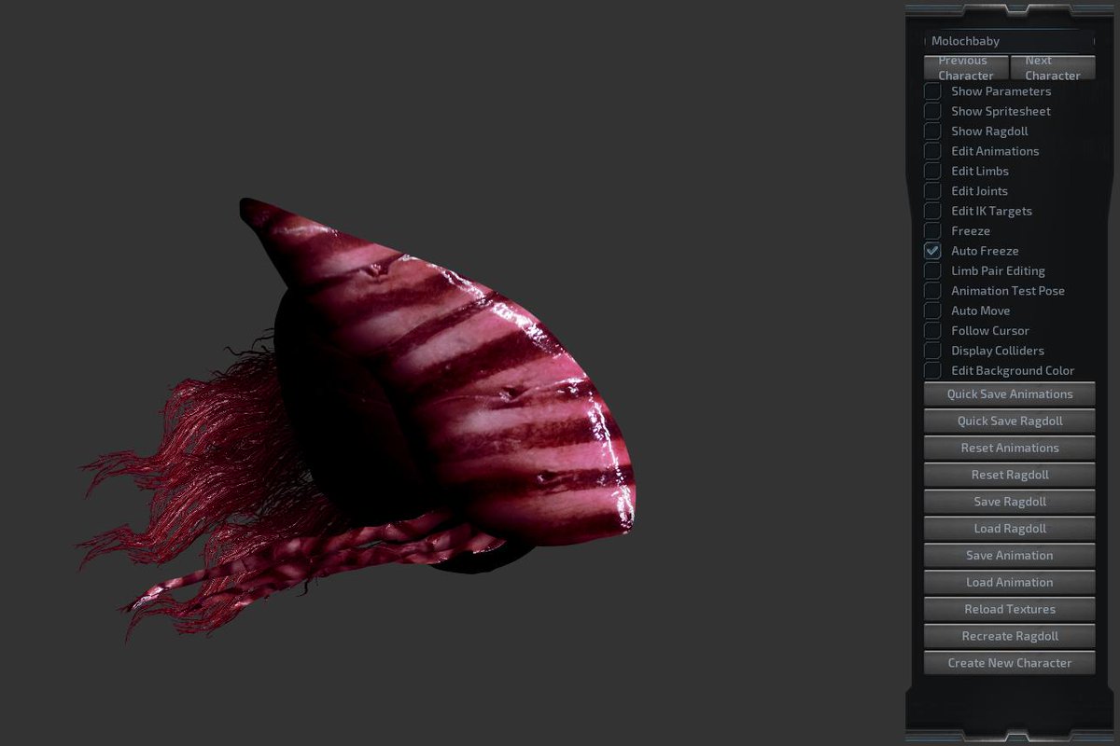Open the Load Ragdoll dialog

pos(1010,528)
